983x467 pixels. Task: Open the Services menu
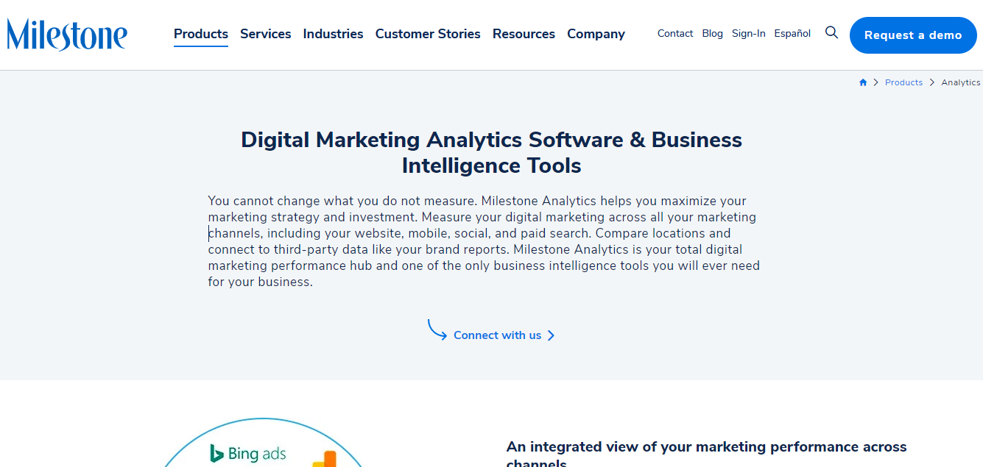pos(266,34)
